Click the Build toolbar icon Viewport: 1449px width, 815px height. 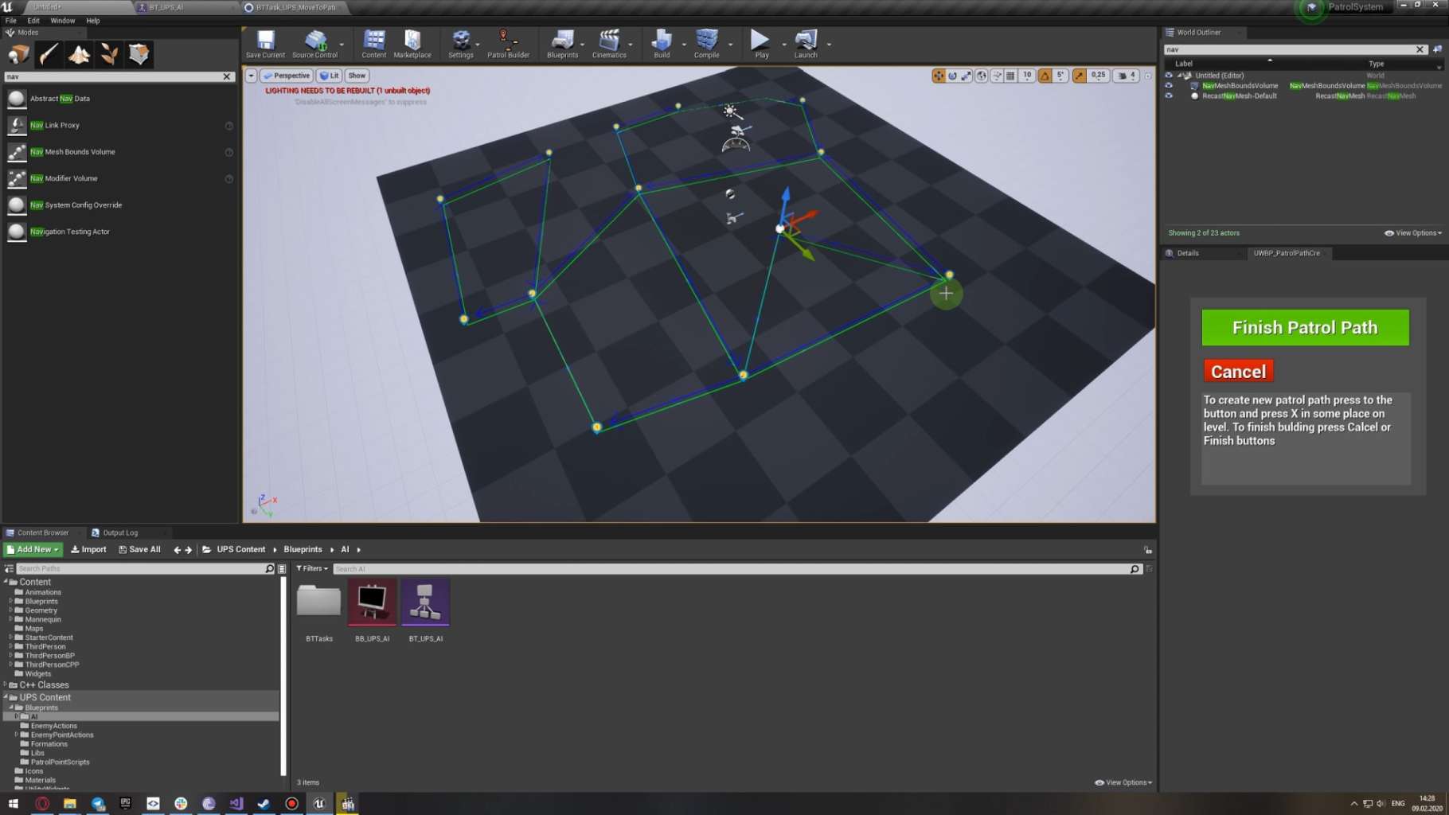[662, 44]
